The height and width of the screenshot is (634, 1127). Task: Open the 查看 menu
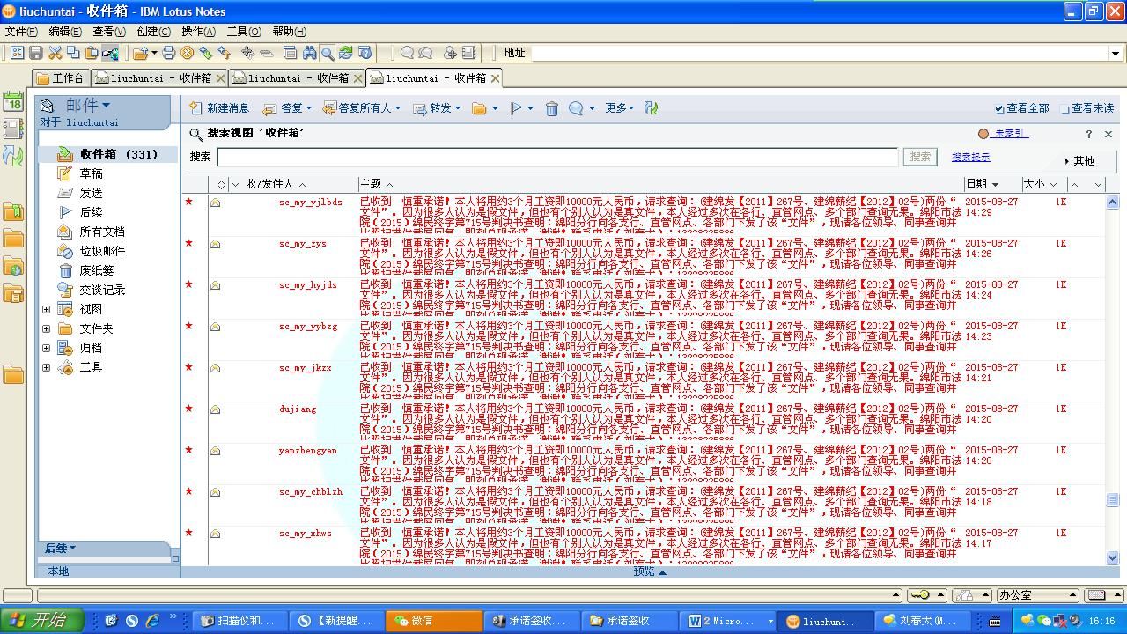[109, 32]
